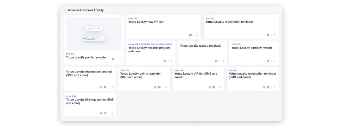Click SMS icon on Yotpo Loyalty points reminder card
Image resolution: width=342 pixels, height=127 pixels.
click(113, 59)
